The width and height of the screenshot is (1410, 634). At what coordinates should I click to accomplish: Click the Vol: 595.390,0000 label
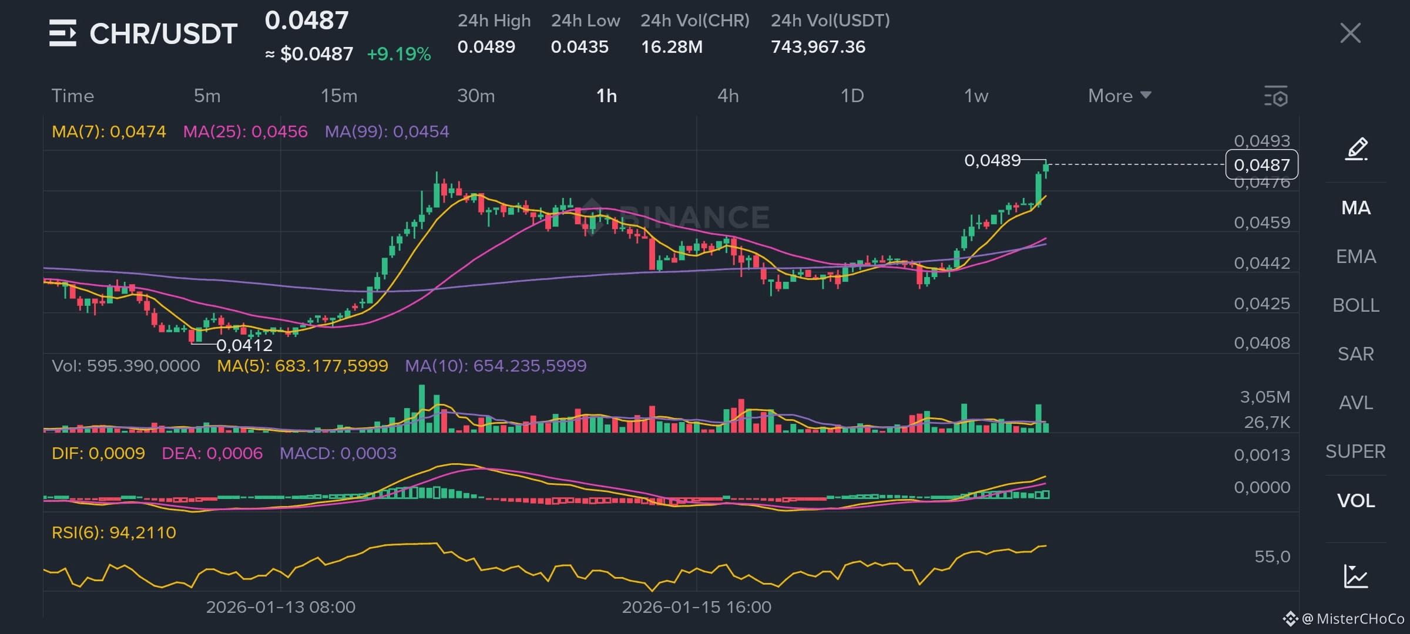pos(126,366)
